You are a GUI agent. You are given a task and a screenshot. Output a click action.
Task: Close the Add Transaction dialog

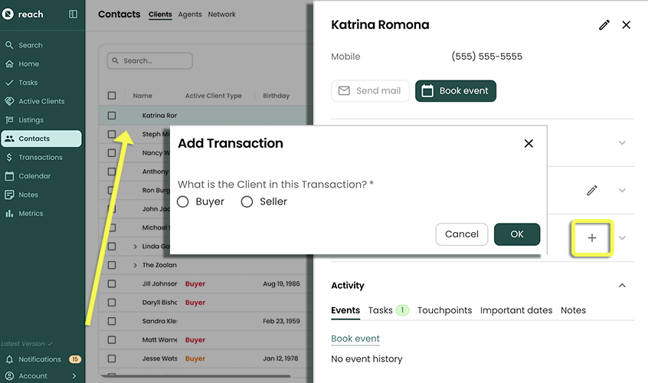point(528,143)
